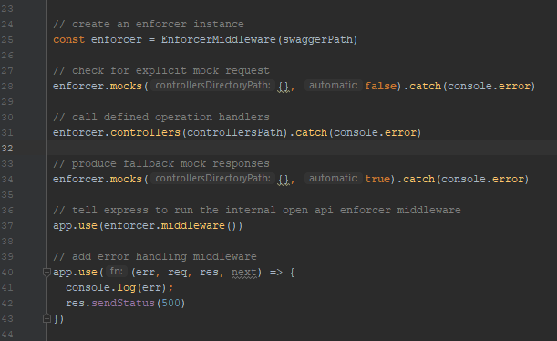Viewport: 557px width, 341px height.
Task: Click the comment about fallback mock responses
Action: tap(161, 164)
